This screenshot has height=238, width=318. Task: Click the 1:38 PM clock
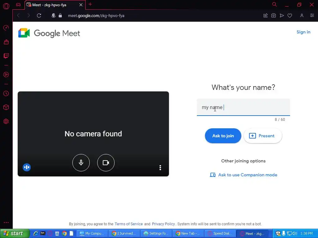click(307, 233)
